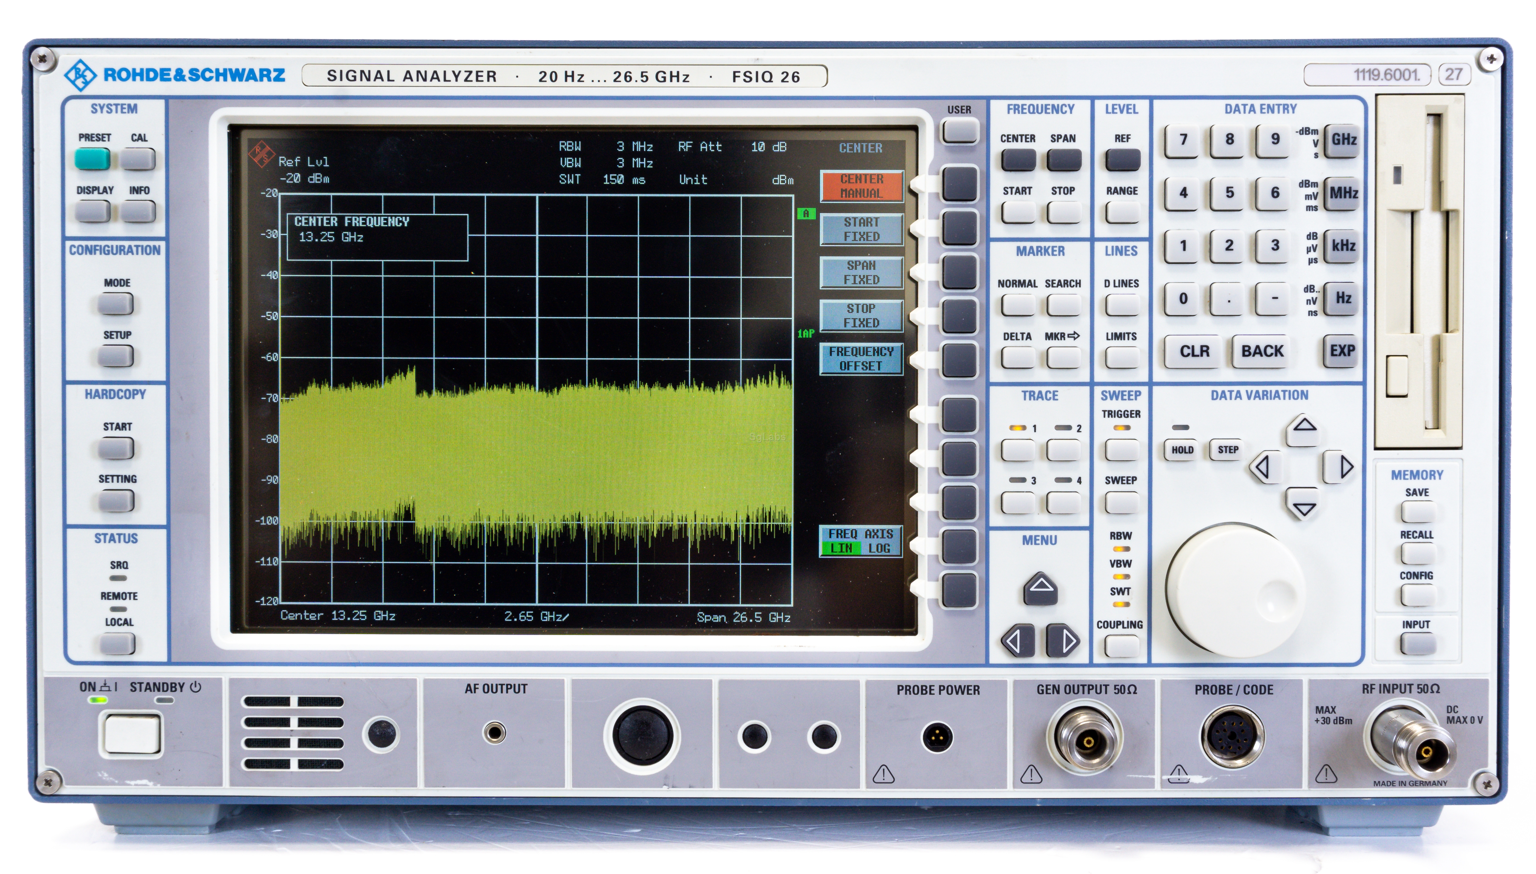Push the MEMORY RECALL key
Viewport: 1536px width, 874px height.
pos(1418,553)
